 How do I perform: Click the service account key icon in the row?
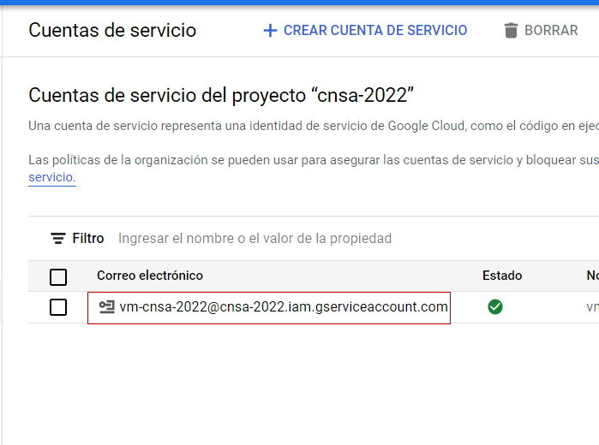click(106, 307)
